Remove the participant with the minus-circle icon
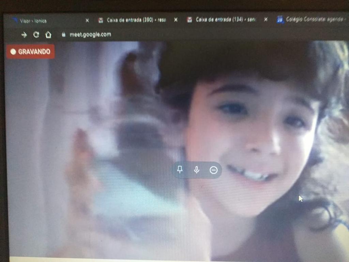349x262 pixels. (213, 170)
